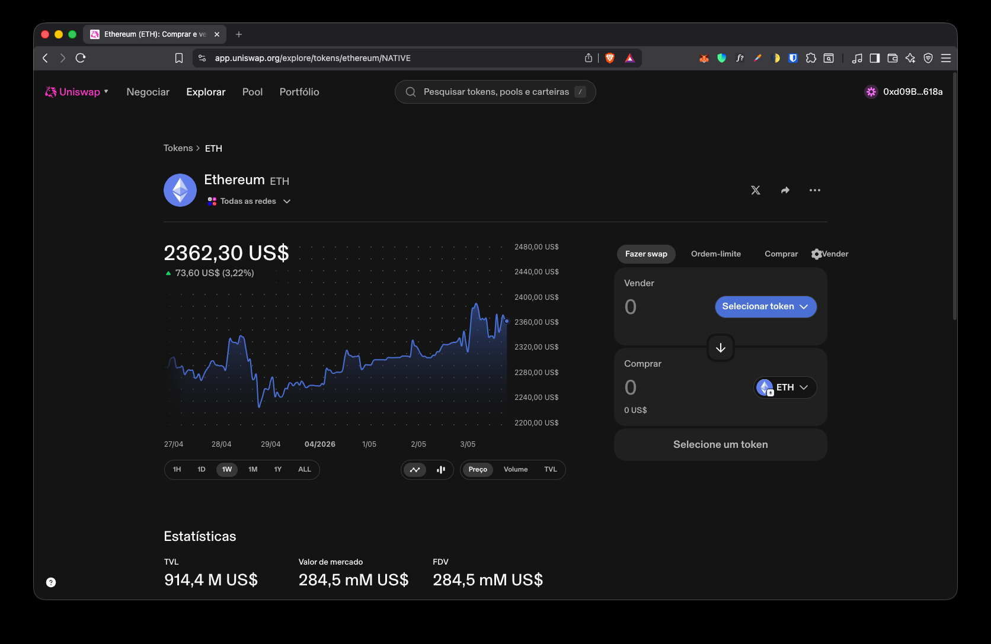Select the Vender tab in swap panel
Screen dimensions: 991x644
coord(836,254)
